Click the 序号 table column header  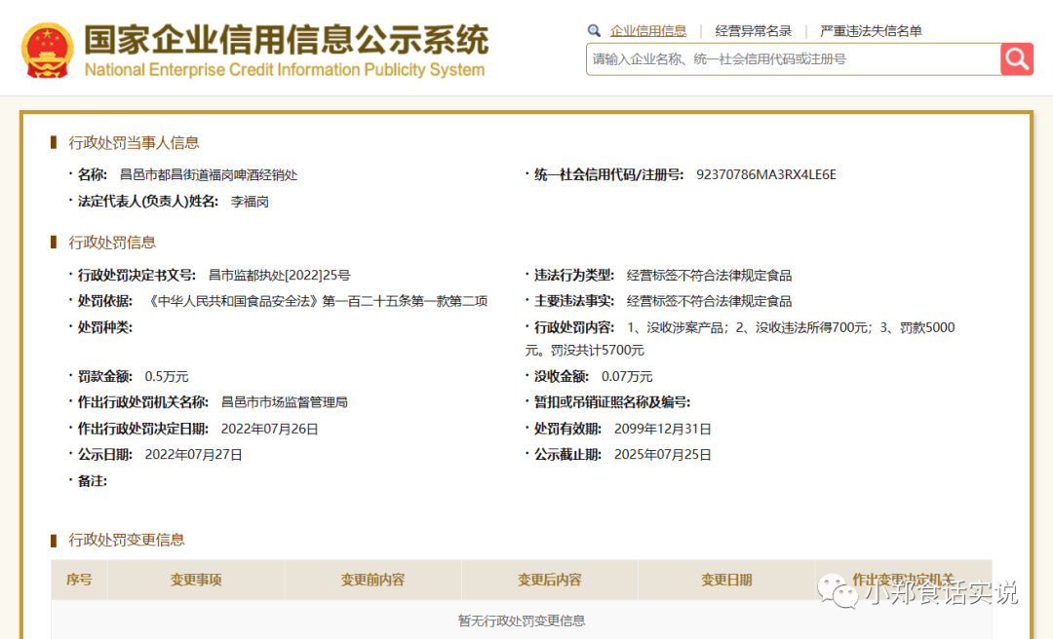pyautogui.click(x=79, y=580)
